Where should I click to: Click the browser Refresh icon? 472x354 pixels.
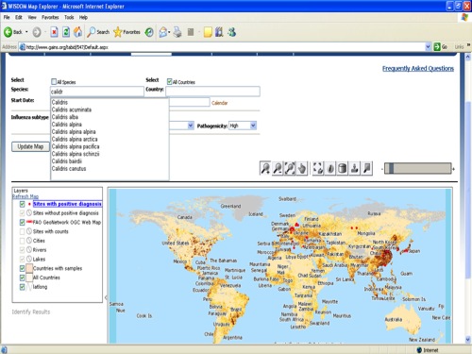coord(66,32)
